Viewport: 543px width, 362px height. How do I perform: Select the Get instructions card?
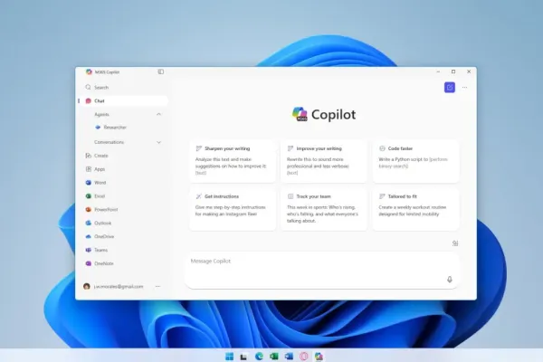[233, 209]
